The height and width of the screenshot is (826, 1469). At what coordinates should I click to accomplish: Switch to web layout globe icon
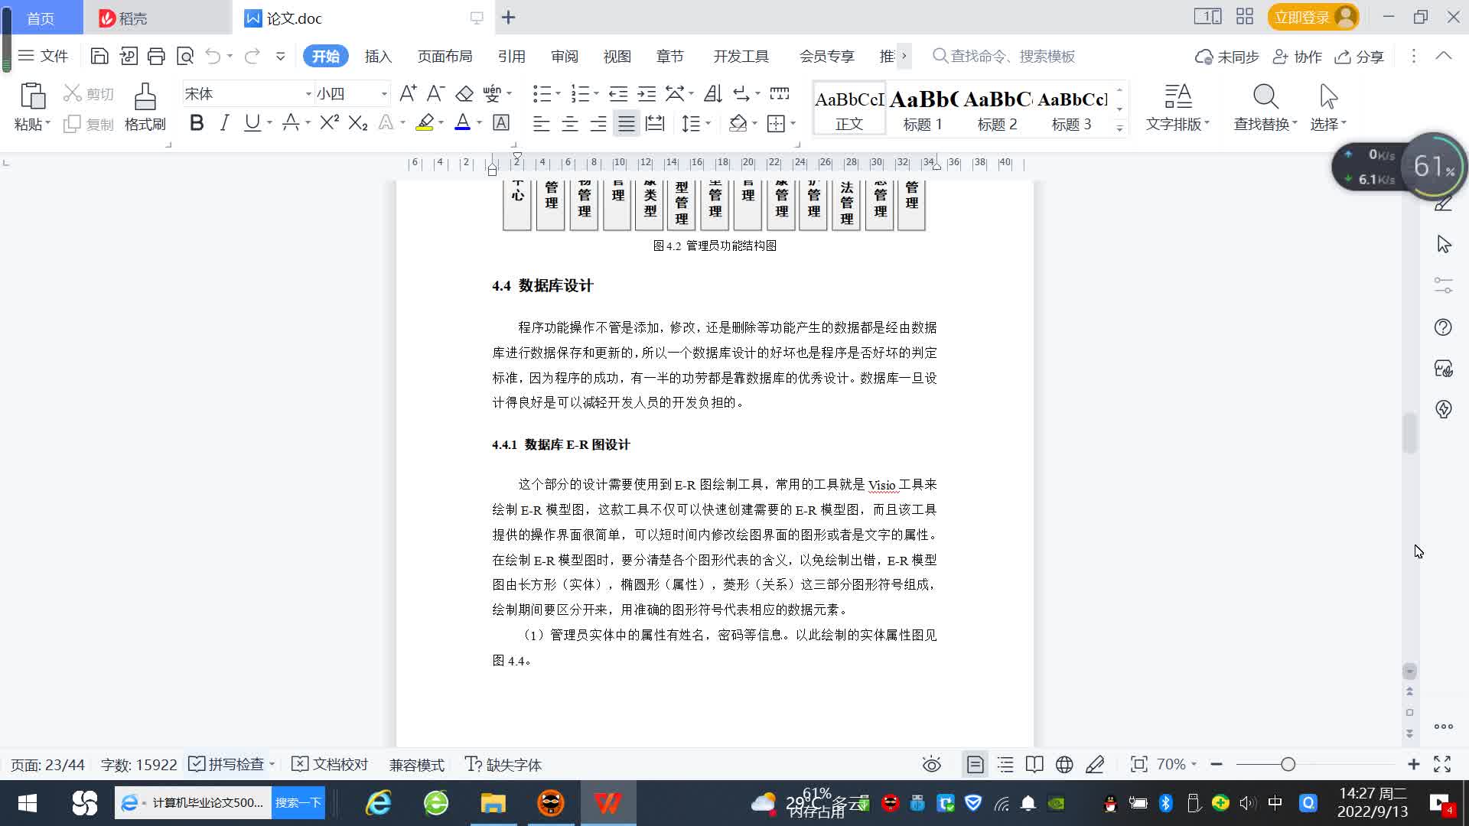1064,764
